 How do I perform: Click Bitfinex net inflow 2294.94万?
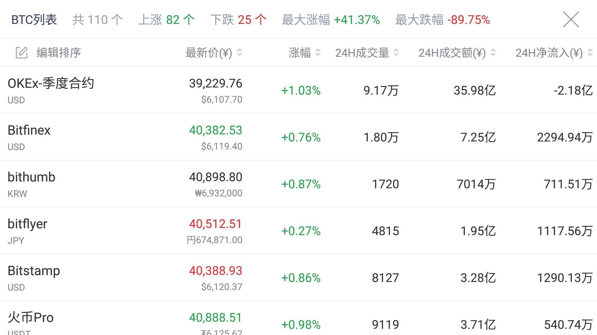(x=565, y=137)
